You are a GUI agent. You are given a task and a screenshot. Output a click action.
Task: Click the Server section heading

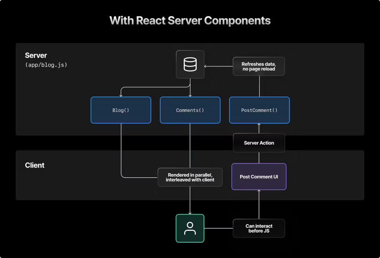coord(36,55)
